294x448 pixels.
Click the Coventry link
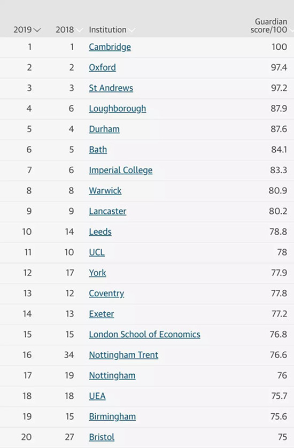106,293
